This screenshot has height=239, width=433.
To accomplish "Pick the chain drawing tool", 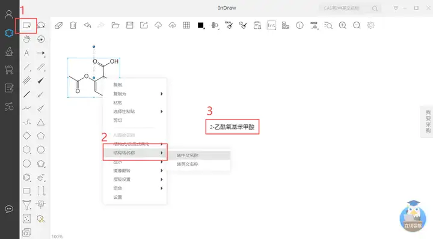I will coord(26,122).
